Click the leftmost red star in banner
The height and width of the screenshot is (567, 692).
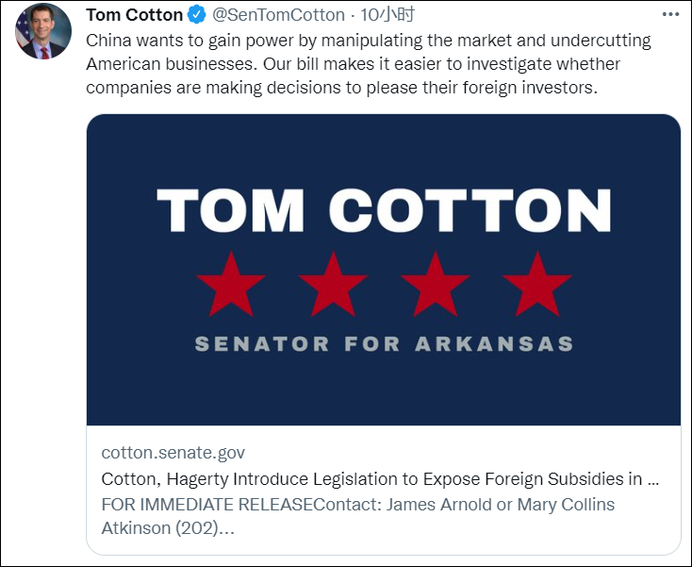tap(230, 283)
